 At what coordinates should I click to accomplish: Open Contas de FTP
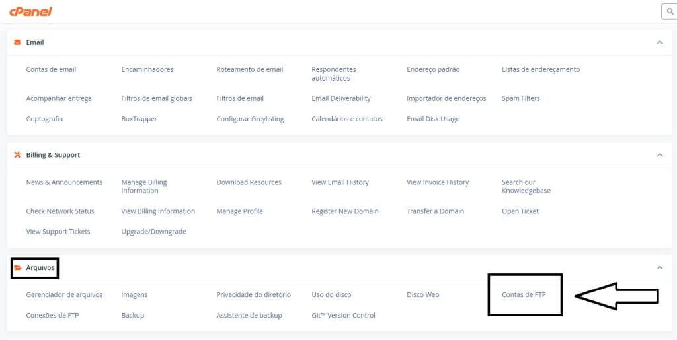coord(524,295)
